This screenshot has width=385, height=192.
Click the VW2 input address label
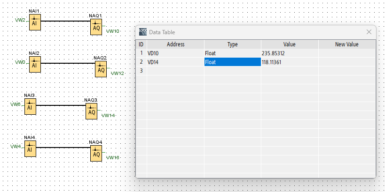pyautogui.click(x=20, y=20)
